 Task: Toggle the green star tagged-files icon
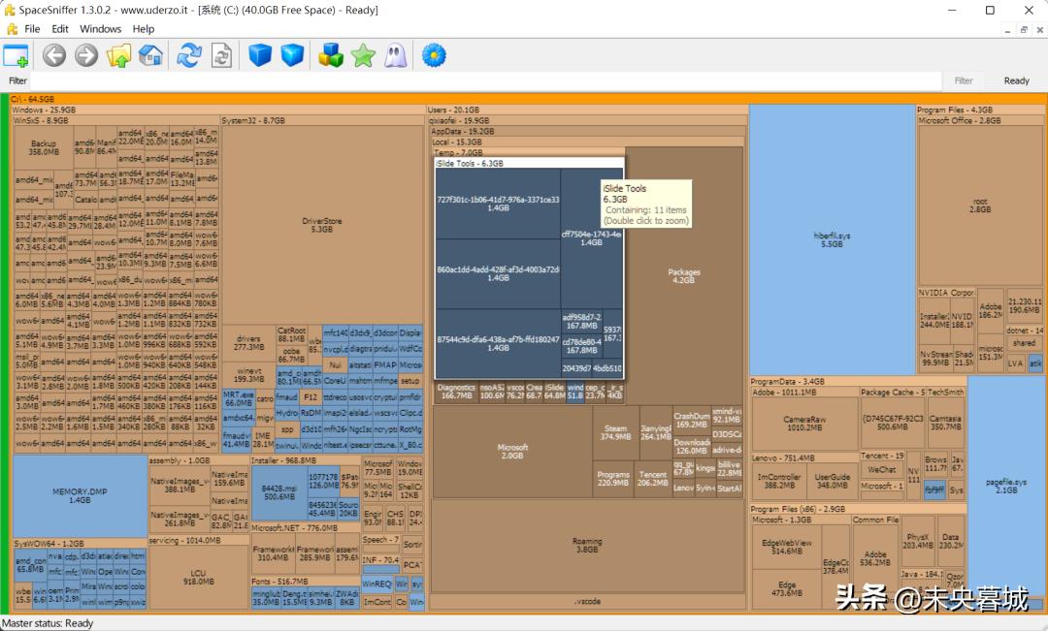pyautogui.click(x=363, y=56)
